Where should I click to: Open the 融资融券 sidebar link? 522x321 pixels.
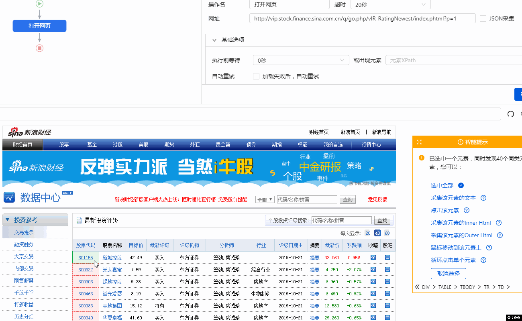pyautogui.click(x=24, y=244)
